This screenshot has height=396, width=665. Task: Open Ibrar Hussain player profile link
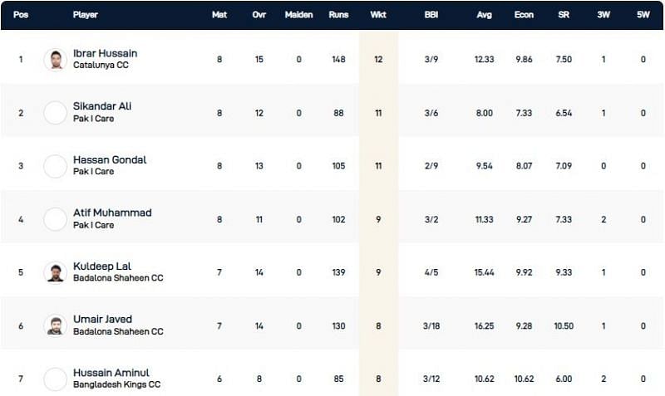click(x=105, y=53)
